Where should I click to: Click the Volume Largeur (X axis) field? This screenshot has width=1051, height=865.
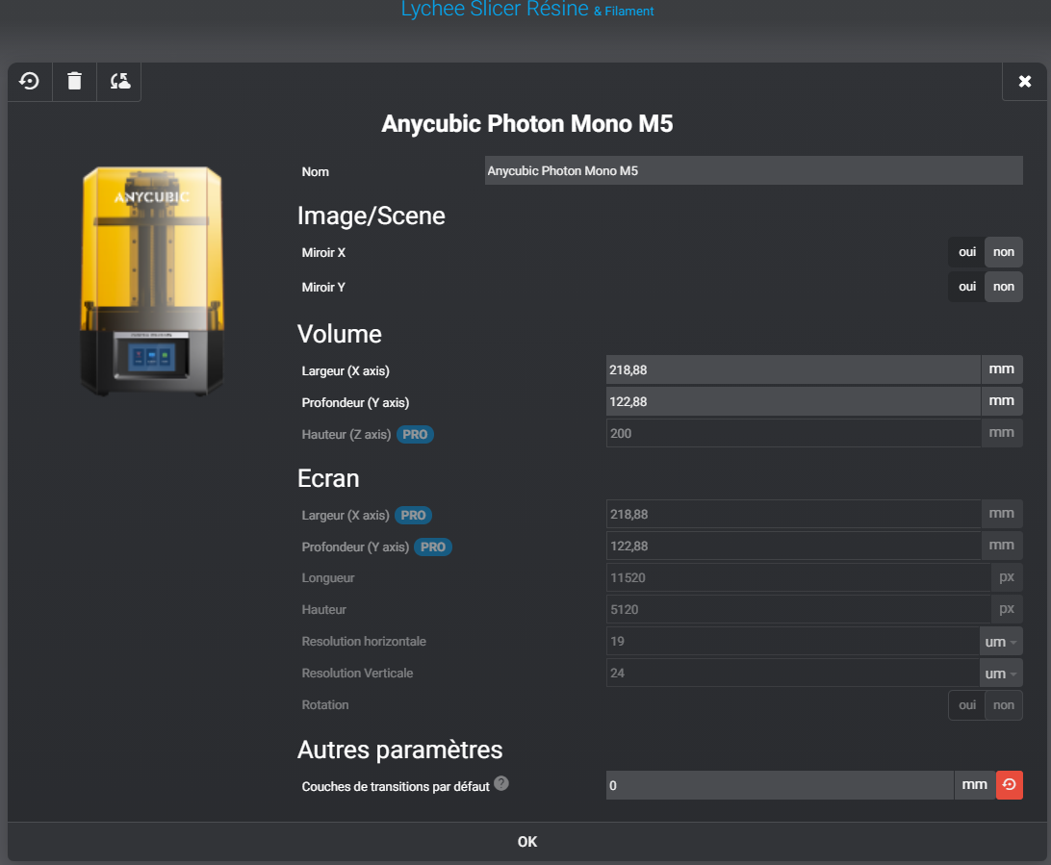[x=793, y=369]
